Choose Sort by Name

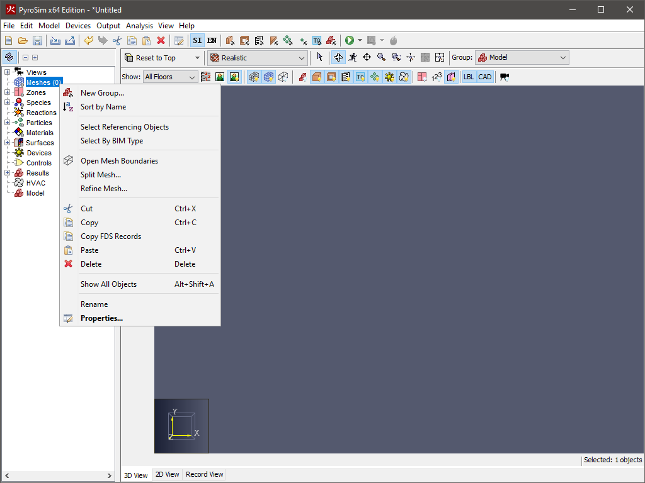click(x=140, y=107)
